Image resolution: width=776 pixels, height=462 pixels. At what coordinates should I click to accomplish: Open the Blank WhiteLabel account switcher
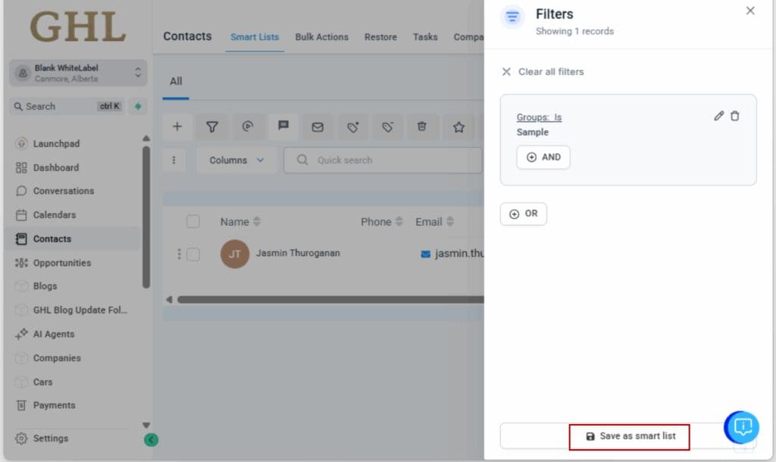78,72
